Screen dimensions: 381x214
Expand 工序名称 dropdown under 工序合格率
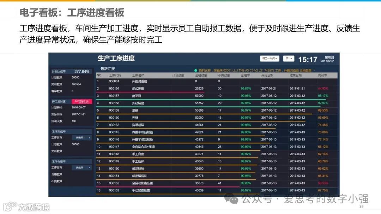click(82, 168)
